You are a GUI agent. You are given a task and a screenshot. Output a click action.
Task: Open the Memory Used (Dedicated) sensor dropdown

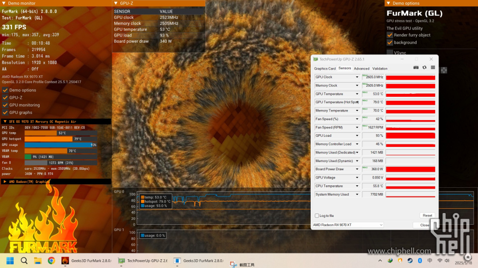point(357,153)
